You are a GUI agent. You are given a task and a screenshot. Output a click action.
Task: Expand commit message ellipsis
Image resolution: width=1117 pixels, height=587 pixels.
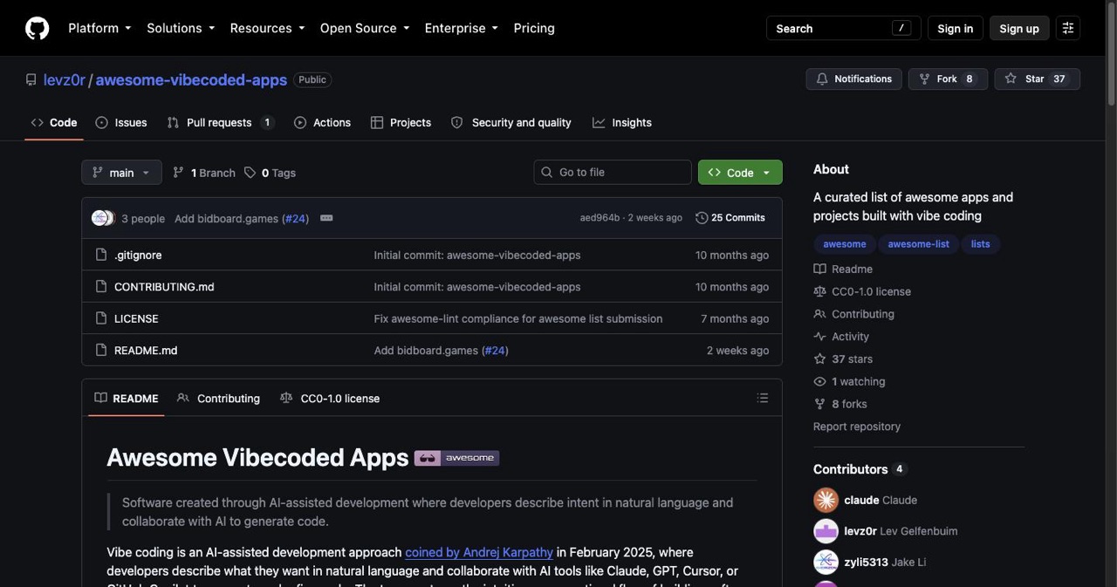tap(326, 218)
